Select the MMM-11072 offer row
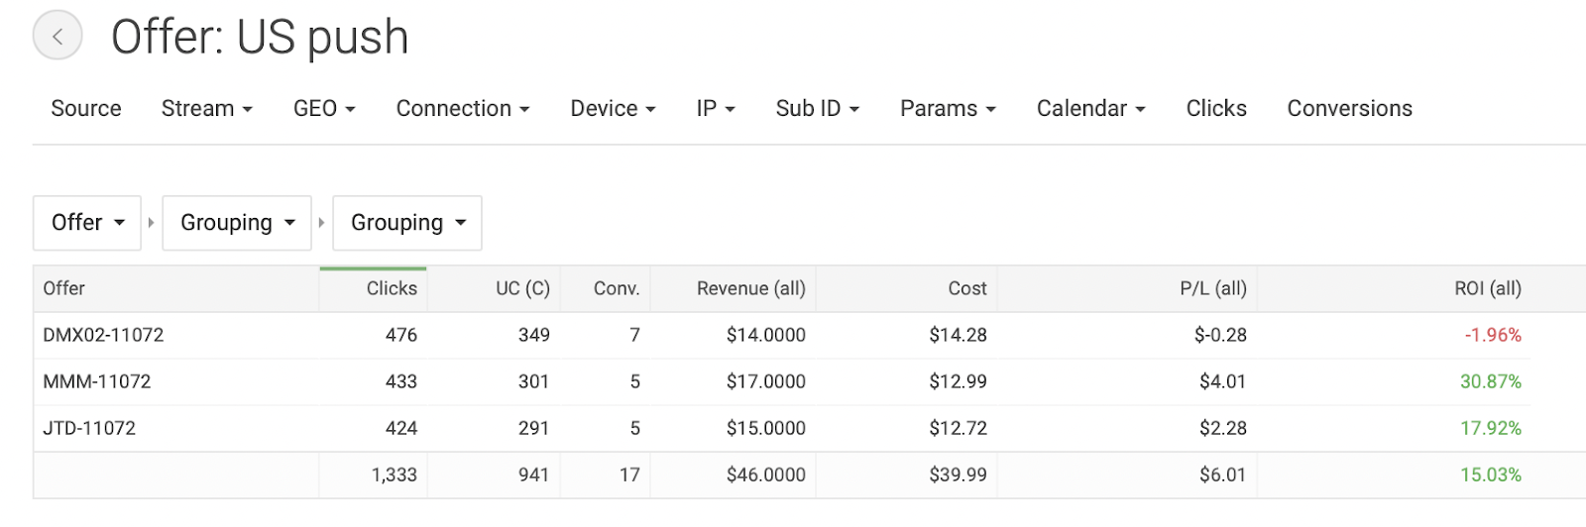 click(x=97, y=381)
